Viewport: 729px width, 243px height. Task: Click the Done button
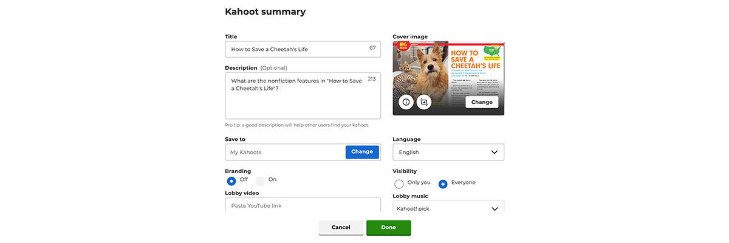click(x=388, y=228)
